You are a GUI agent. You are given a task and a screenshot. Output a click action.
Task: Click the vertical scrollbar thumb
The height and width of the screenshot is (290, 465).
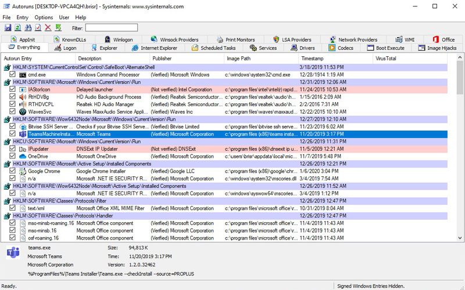tap(460, 78)
